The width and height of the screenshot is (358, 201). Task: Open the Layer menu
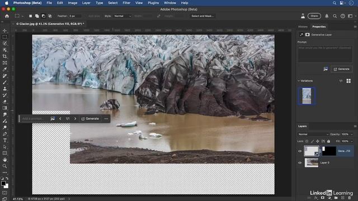tap(86, 3)
